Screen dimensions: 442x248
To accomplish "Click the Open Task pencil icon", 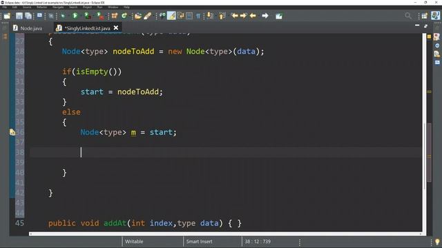I will (147, 16).
